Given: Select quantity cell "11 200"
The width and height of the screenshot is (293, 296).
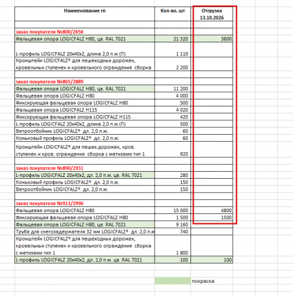Looking at the screenshot, I should point(173,88).
